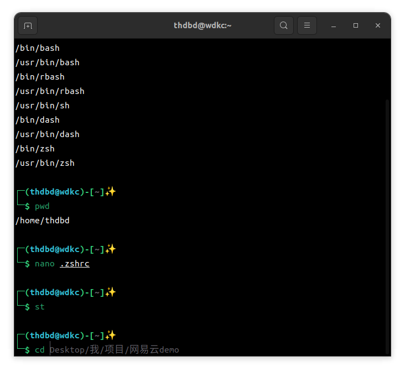Click the /bin/dash output line
The width and height of the screenshot is (405, 372).
pyautogui.click(x=38, y=120)
